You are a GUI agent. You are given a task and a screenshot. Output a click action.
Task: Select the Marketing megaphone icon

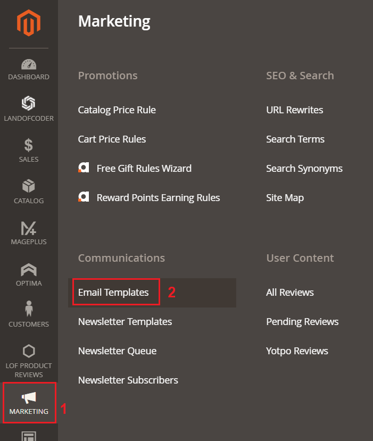point(29,397)
